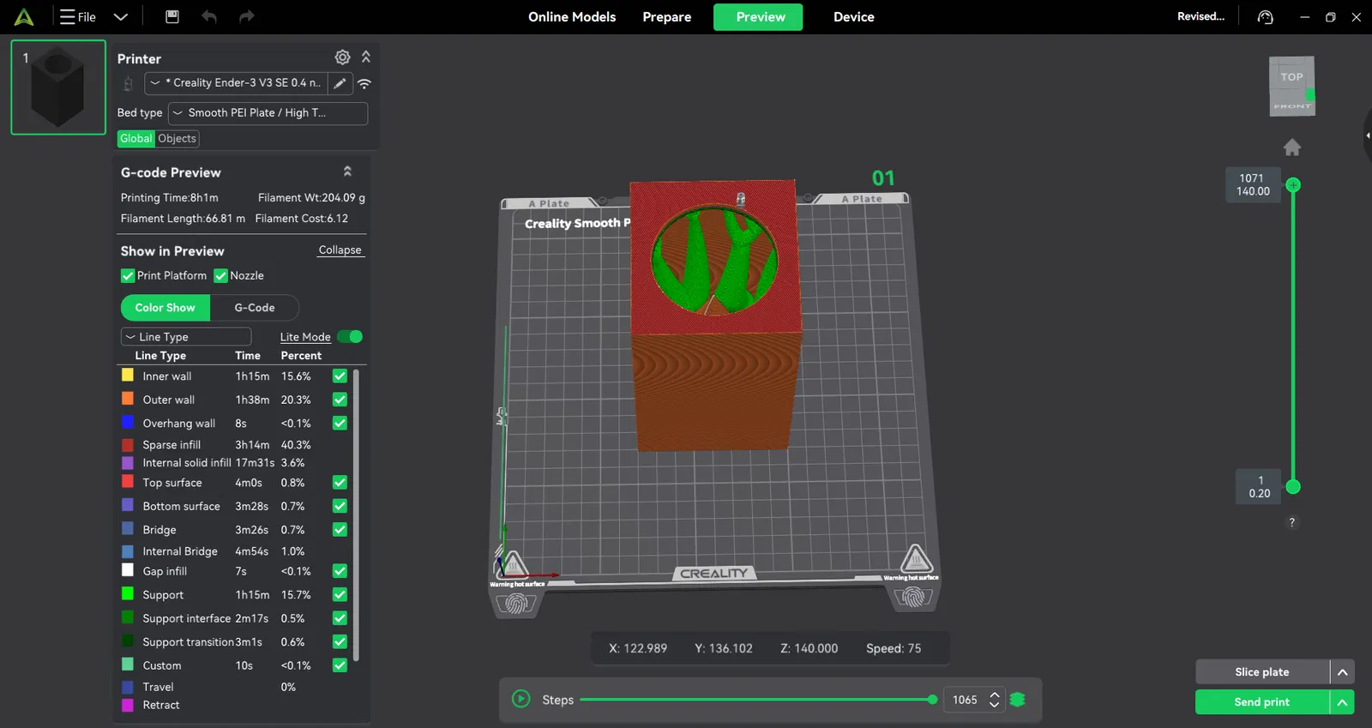
Task: Switch to the Objects settings tab
Action: tap(177, 138)
